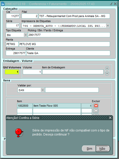The width and height of the screenshot is (119, 159).
Task: Click the Picking / Bin field with 29017577
Action: (x=69, y=35)
